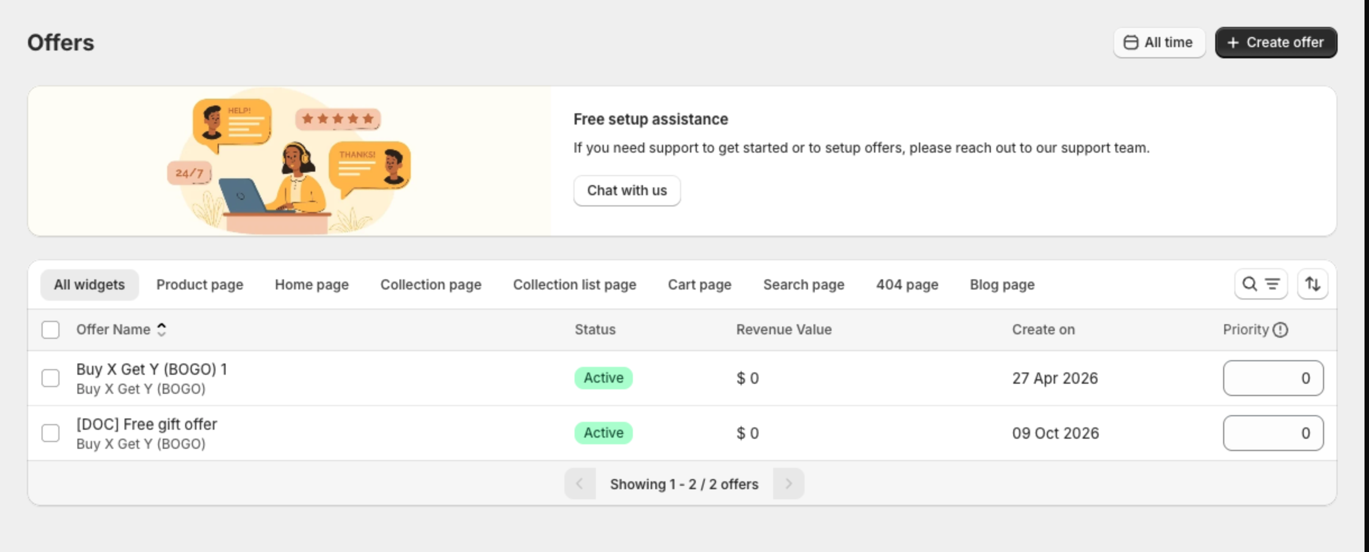Click the Chat with us button
This screenshot has height=552, width=1369.
[627, 191]
